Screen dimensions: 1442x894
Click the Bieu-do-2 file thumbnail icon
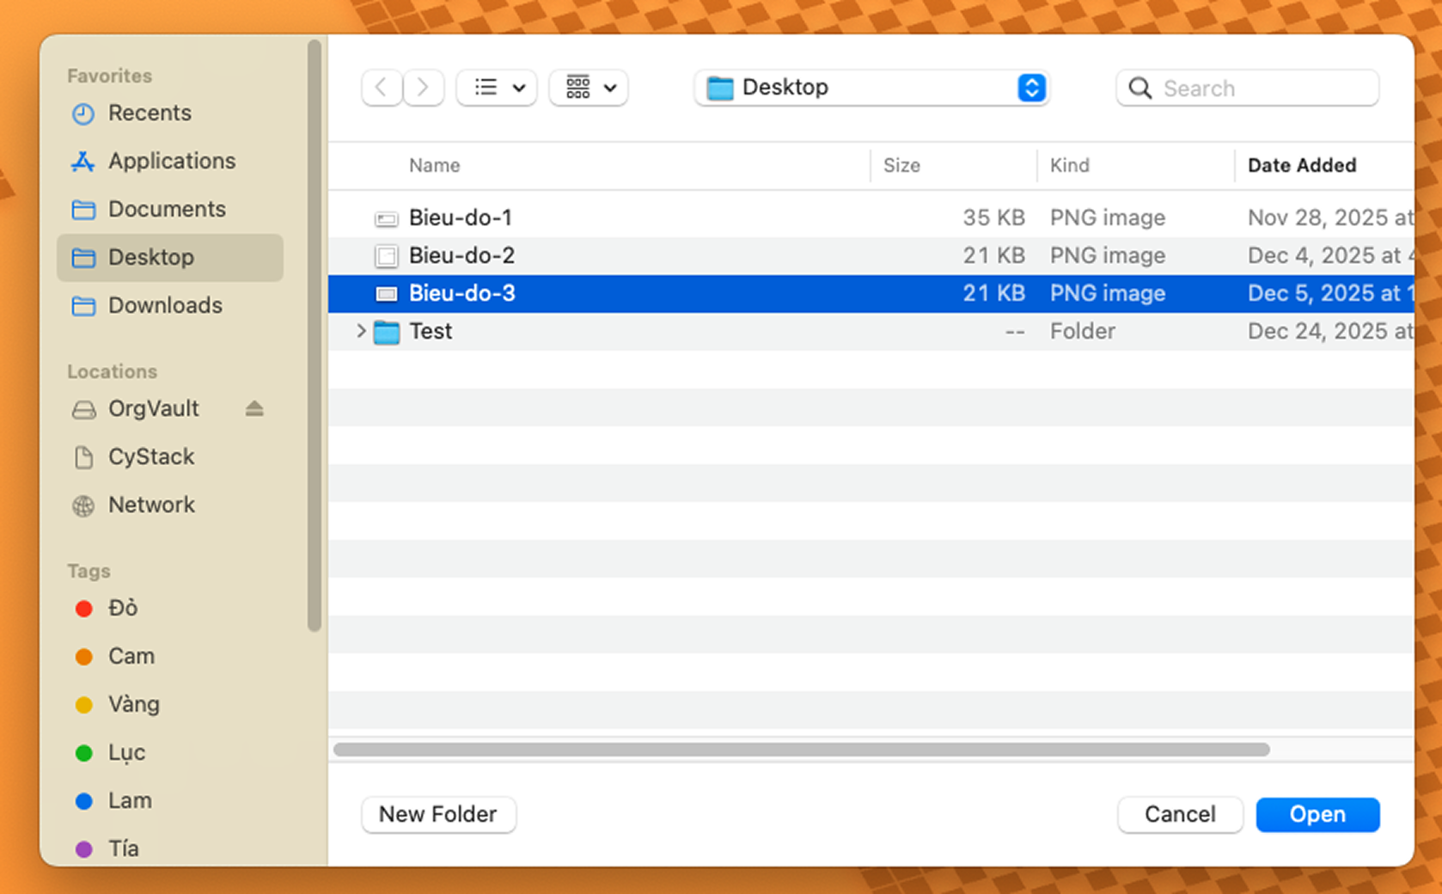click(387, 256)
